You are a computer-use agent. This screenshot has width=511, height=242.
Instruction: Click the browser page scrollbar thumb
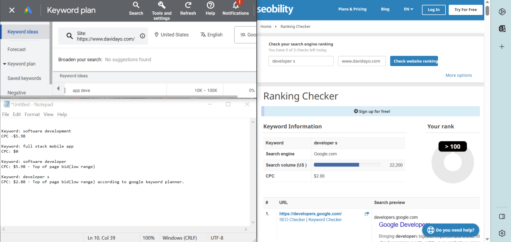point(487,10)
